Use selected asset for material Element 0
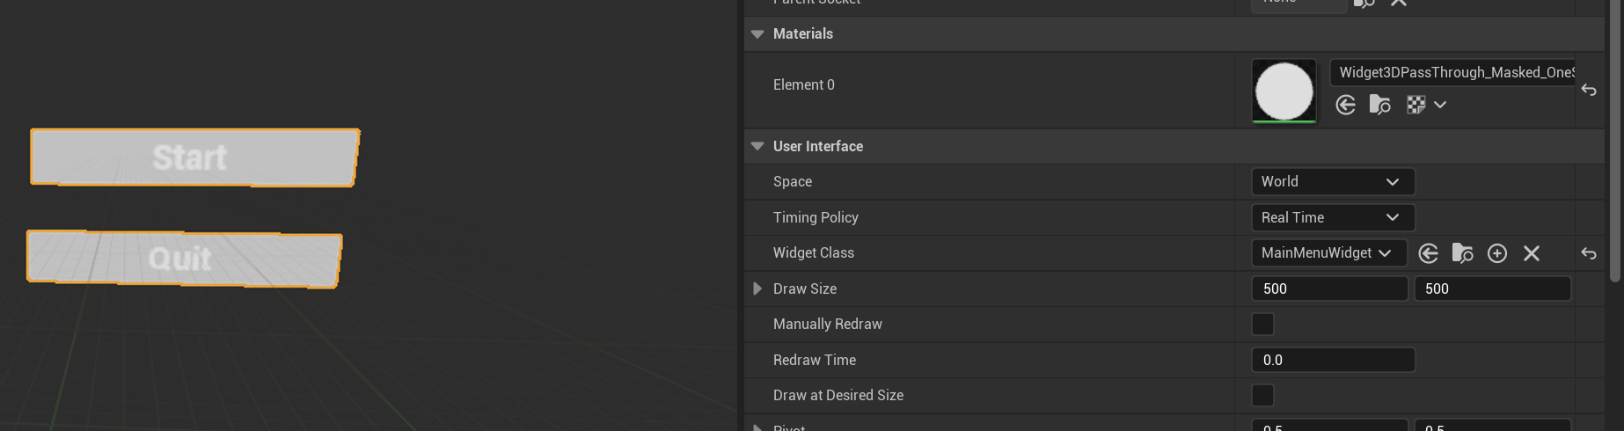Image resolution: width=1624 pixels, height=431 pixels. click(1345, 106)
